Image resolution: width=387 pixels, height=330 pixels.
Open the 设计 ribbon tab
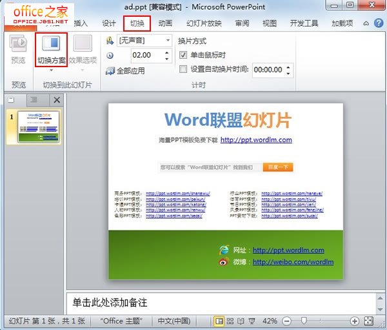coord(109,23)
